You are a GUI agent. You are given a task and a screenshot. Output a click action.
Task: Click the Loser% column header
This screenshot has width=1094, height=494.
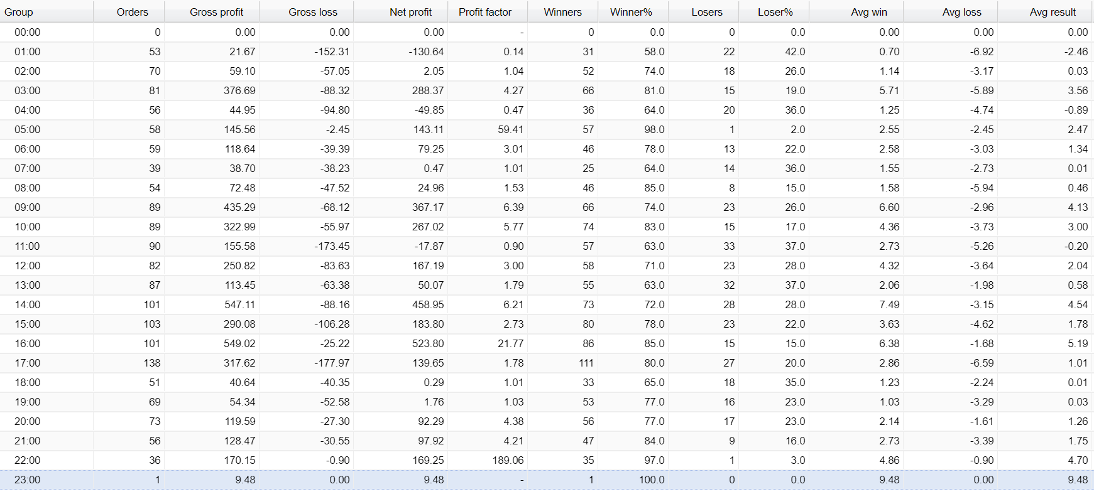coord(774,12)
